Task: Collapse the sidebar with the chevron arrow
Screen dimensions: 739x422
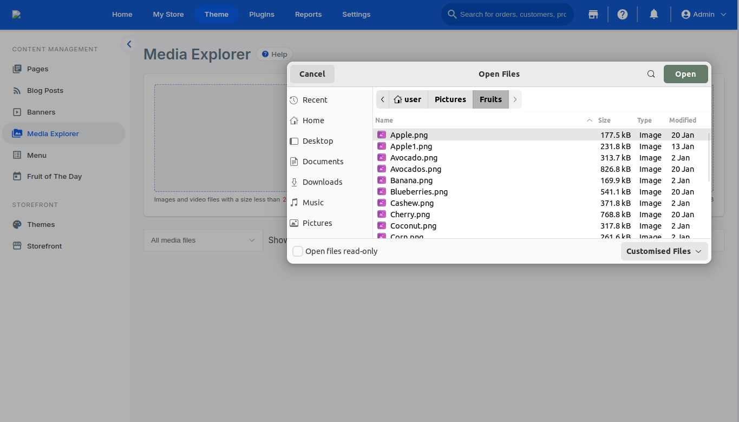Action: pyautogui.click(x=129, y=44)
